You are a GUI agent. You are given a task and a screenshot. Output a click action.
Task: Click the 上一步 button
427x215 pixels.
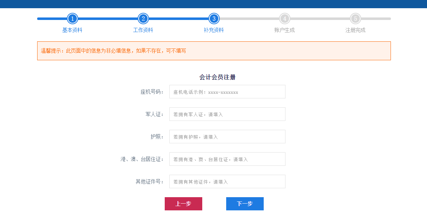tap(183, 204)
